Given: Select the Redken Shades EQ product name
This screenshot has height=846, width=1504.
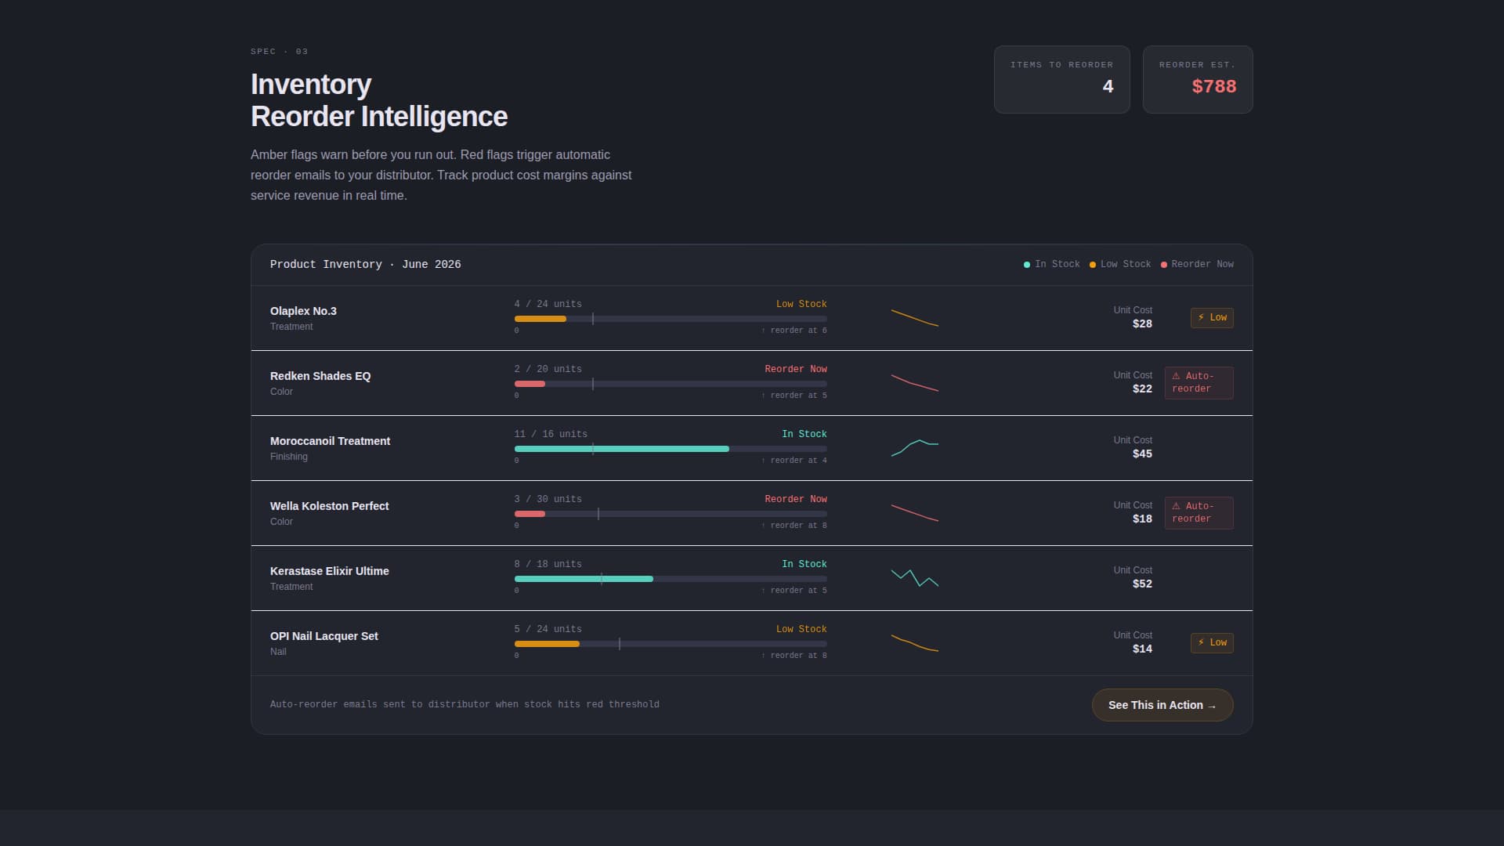Looking at the screenshot, I should pyautogui.click(x=320, y=376).
